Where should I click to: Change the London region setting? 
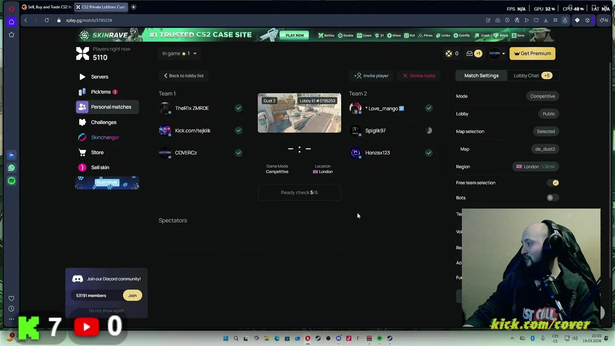point(535,167)
